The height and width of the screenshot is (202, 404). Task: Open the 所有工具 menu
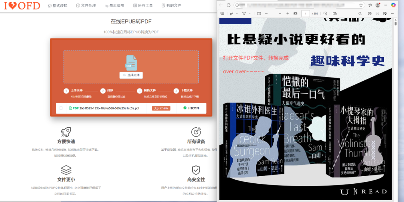coord(143,5)
